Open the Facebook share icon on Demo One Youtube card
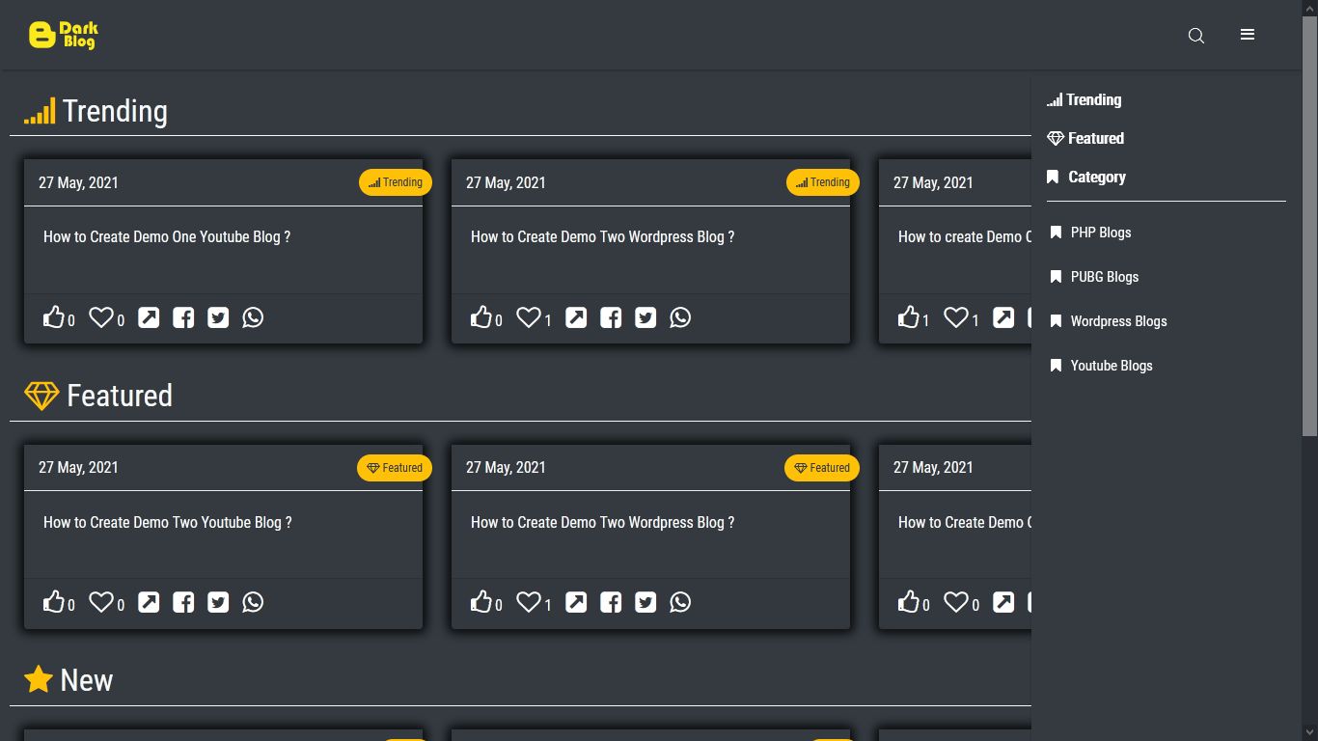1318x741 pixels. [x=183, y=316]
